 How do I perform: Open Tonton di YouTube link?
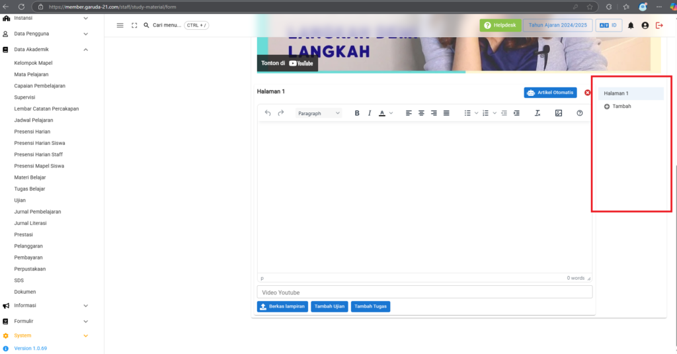click(x=287, y=63)
